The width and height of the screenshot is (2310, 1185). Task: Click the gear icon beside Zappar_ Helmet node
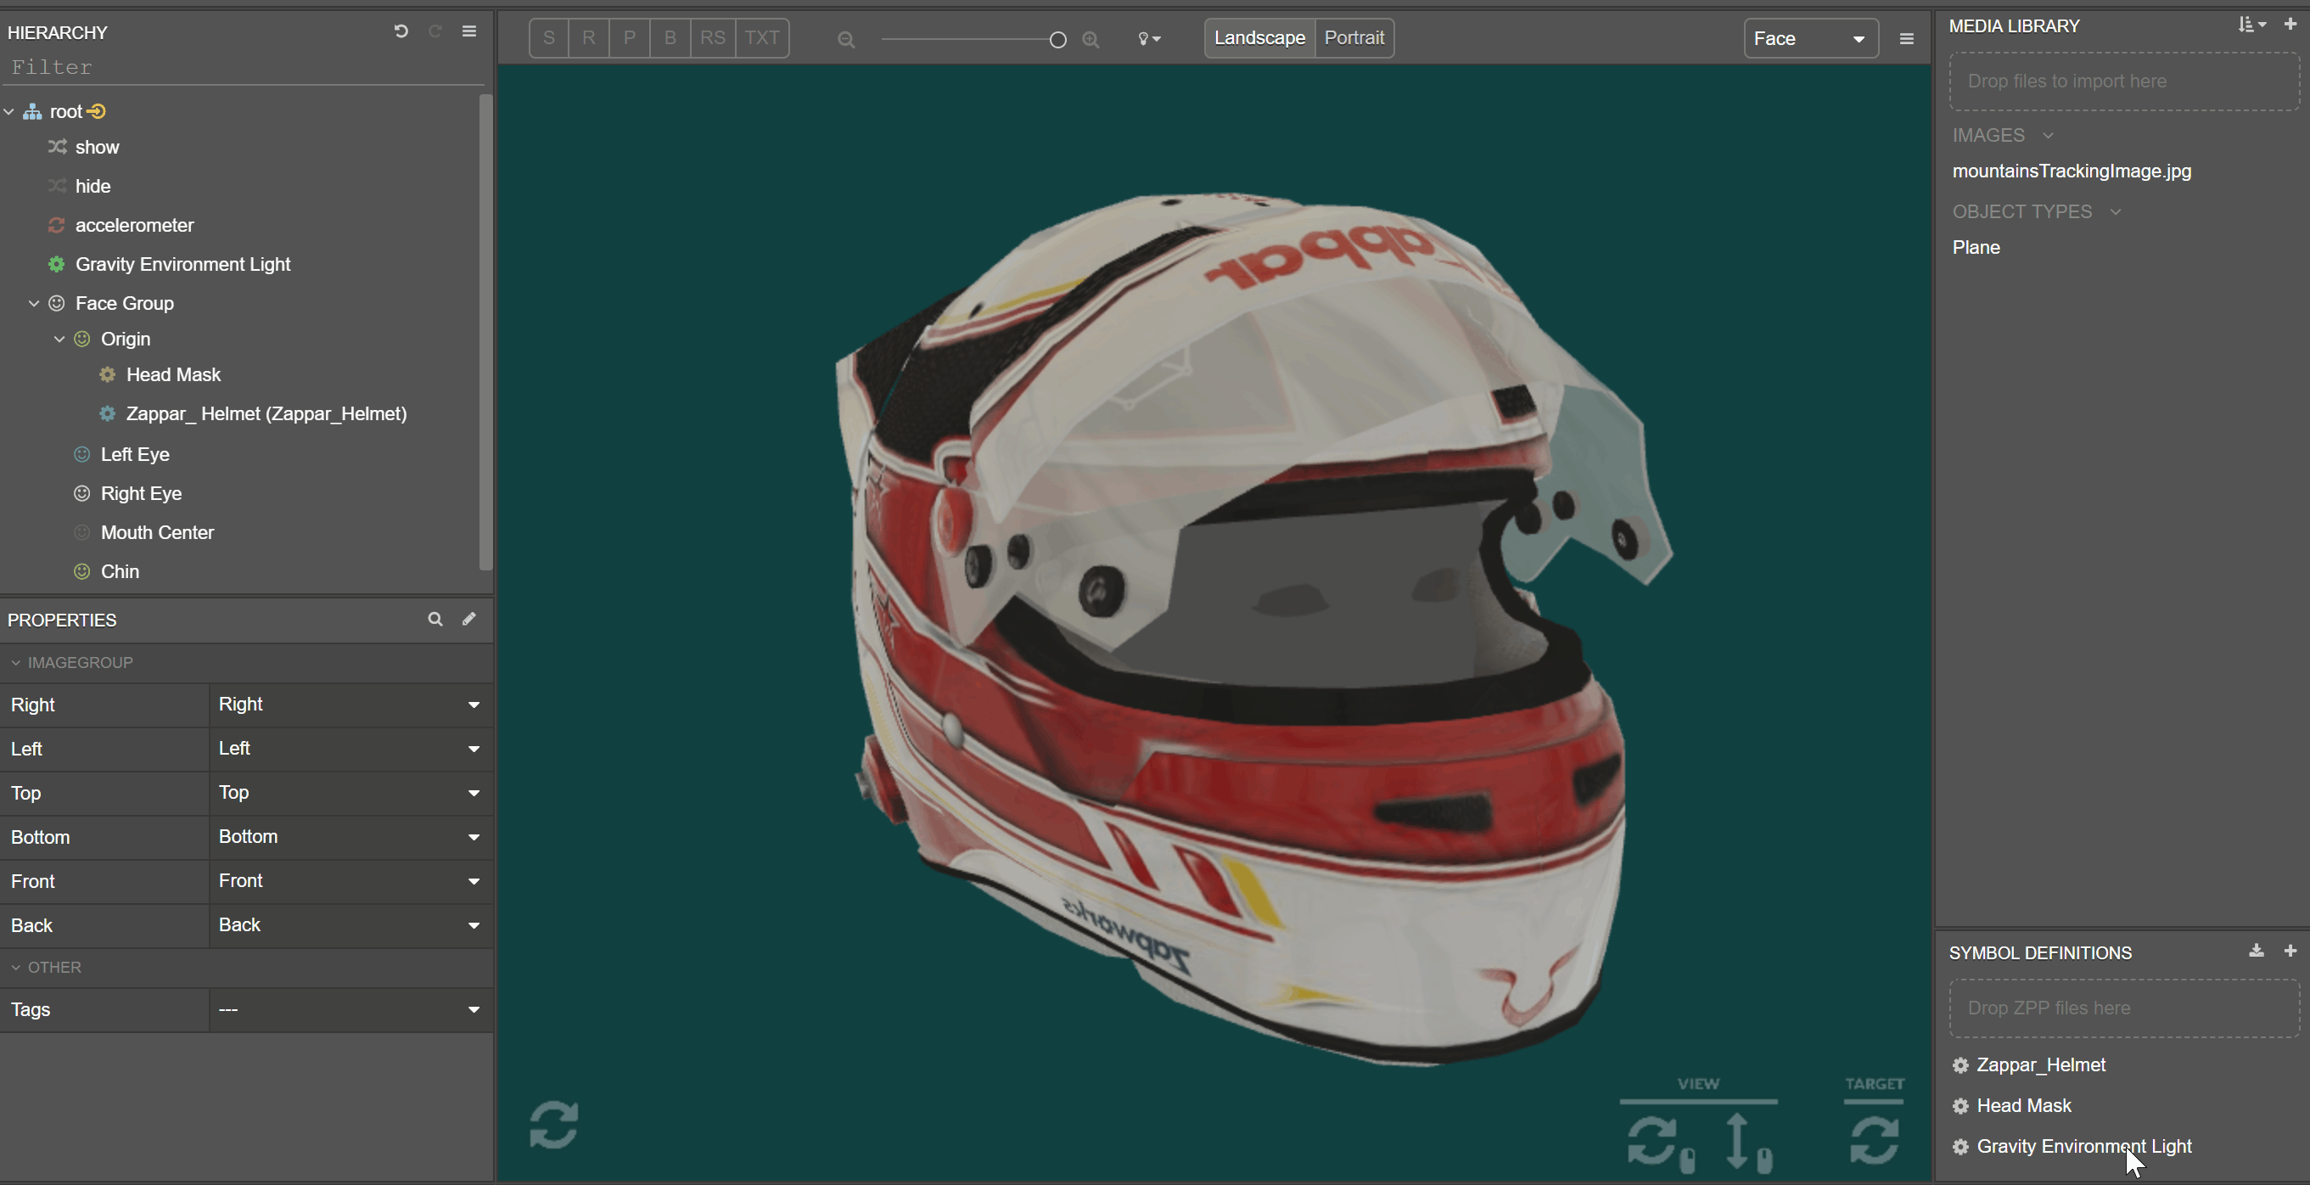[x=108, y=413]
